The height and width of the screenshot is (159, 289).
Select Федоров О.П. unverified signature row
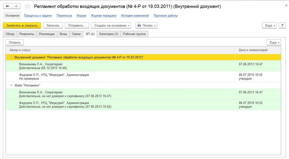[x=143, y=77]
